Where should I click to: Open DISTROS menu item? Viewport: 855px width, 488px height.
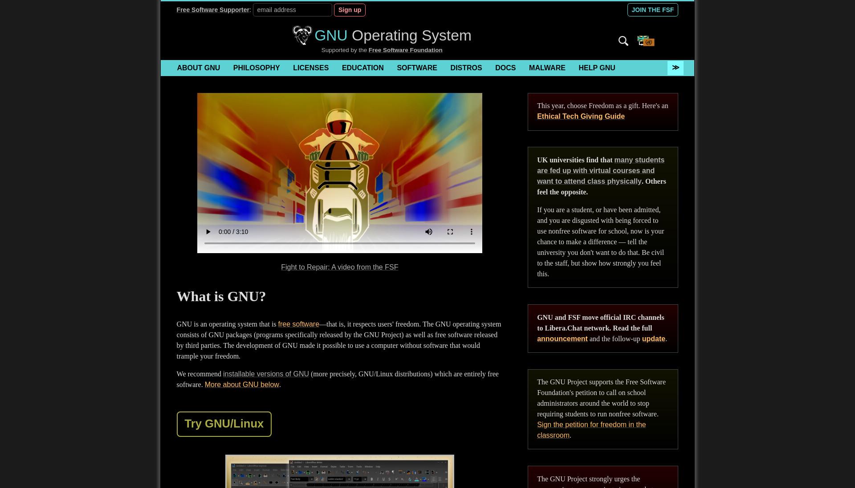tap(466, 68)
